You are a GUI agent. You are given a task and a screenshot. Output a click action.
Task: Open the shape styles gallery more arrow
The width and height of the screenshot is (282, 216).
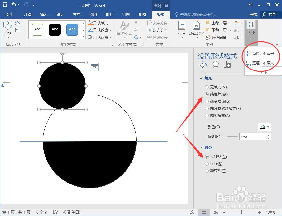click(83, 36)
